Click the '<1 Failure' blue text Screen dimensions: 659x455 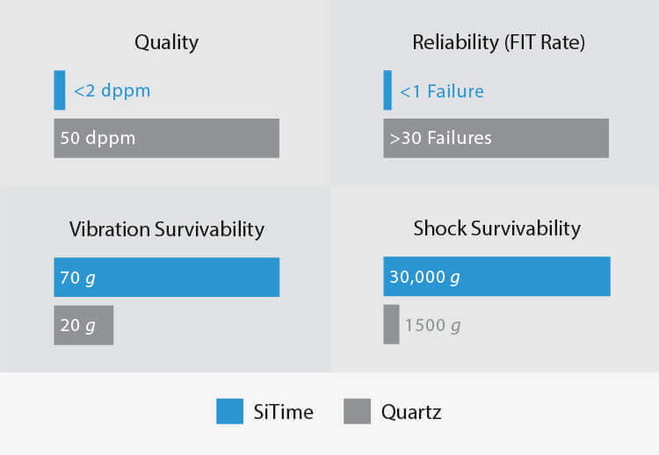441,91
